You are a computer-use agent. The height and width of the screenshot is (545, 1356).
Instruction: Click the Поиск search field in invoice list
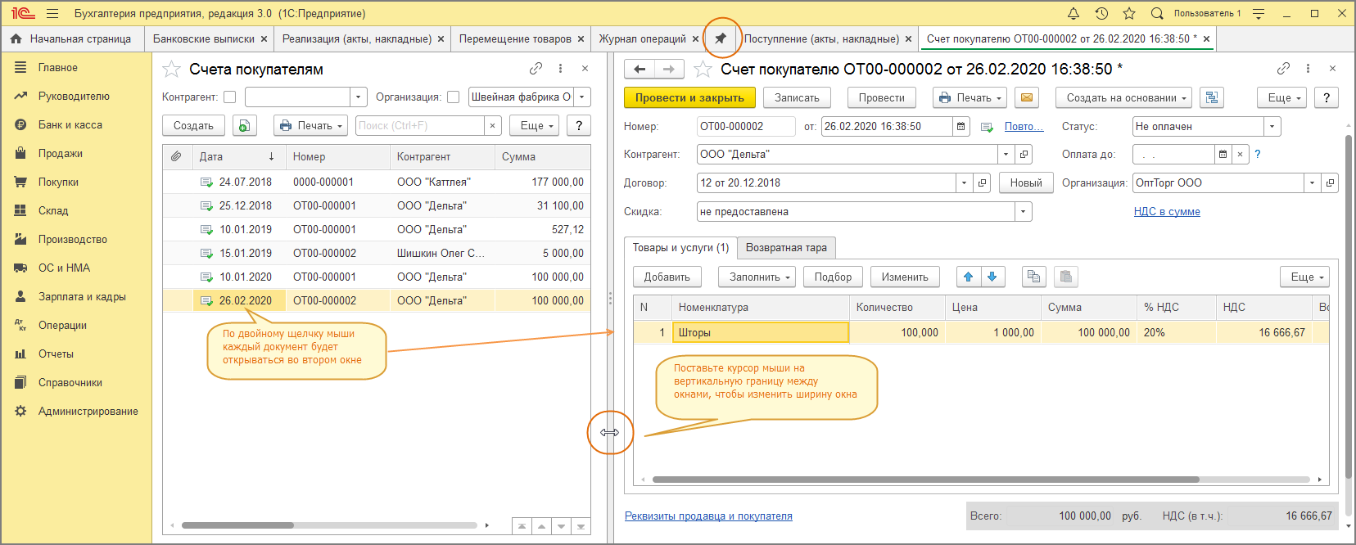pos(419,126)
